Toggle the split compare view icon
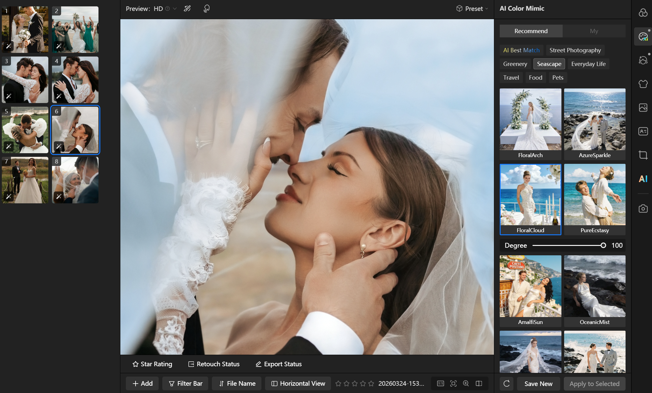This screenshot has width=652, height=393. pyautogui.click(x=479, y=383)
